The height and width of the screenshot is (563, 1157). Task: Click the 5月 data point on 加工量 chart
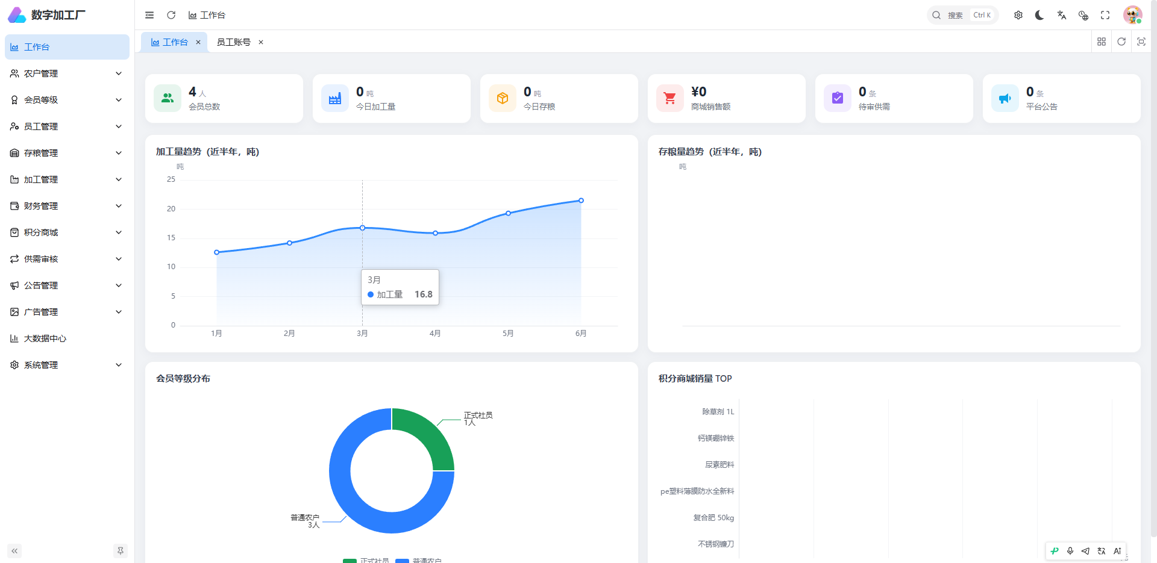(x=508, y=213)
